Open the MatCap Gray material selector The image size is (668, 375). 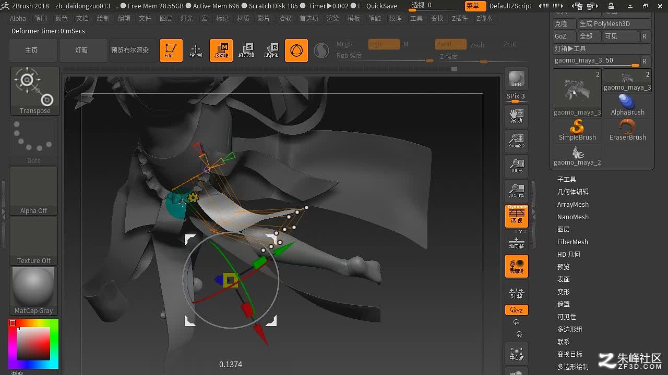pos(33,291)
